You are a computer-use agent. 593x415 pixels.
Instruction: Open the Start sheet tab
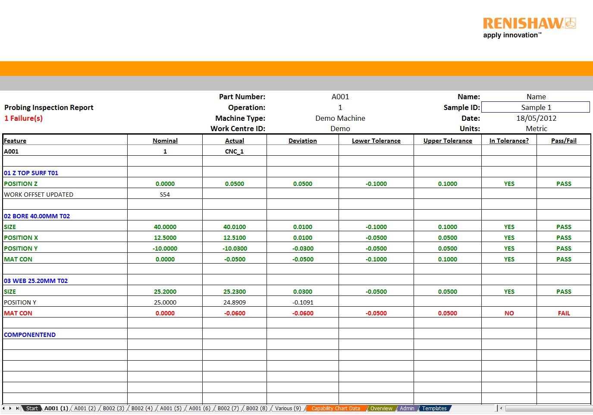32,409
